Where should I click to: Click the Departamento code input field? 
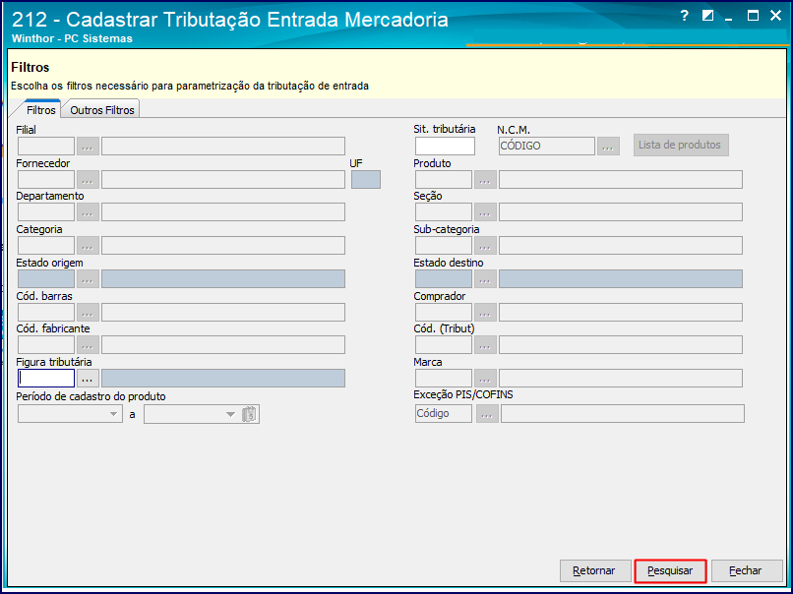pyautogui.click(x=46, y=212)
